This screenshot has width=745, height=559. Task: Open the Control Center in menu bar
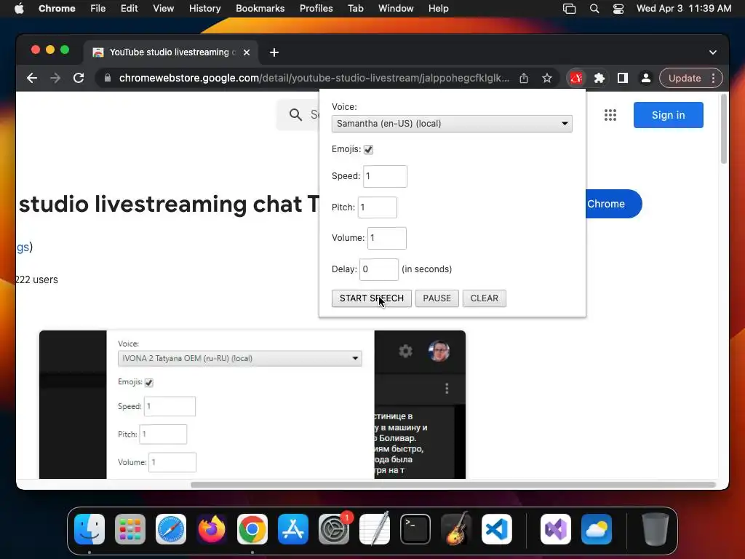[x=618, y=9]
